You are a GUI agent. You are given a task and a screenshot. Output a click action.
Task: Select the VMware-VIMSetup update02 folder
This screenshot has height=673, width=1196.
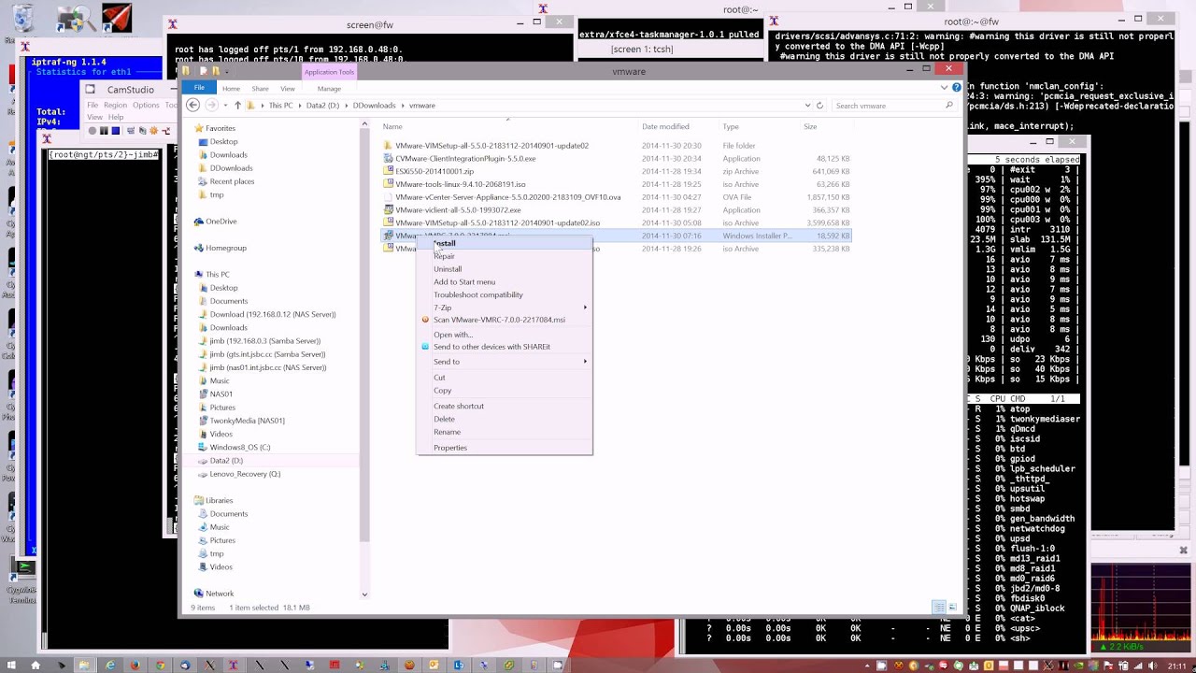coord(491,146)
